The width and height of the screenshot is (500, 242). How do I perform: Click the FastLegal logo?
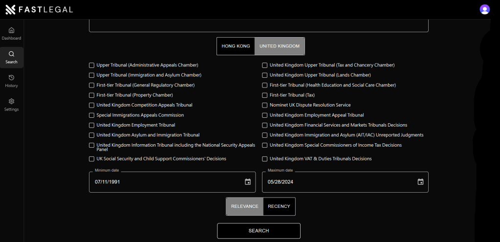click(x=39, y=9)
